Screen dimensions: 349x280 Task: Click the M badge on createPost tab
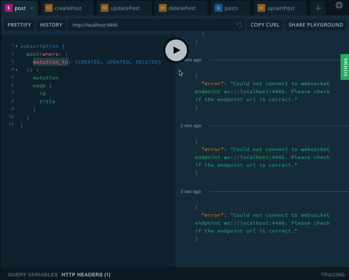tap(49, 8)
